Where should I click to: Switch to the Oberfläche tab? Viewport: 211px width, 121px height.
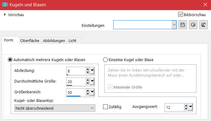pyautogui.click(x=30, y=41)
